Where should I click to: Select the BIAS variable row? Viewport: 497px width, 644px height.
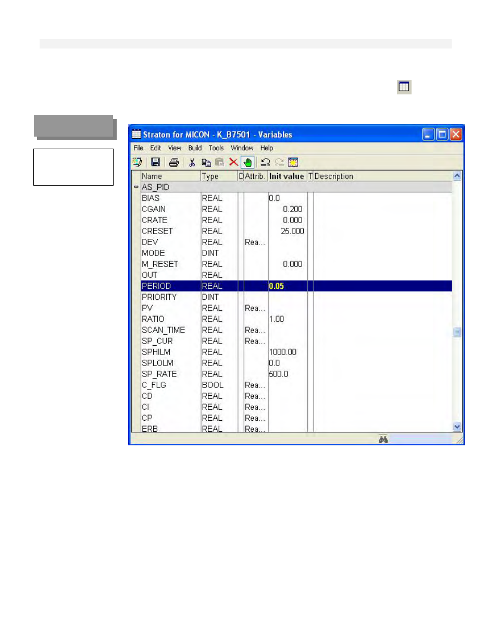click(296, 198)
